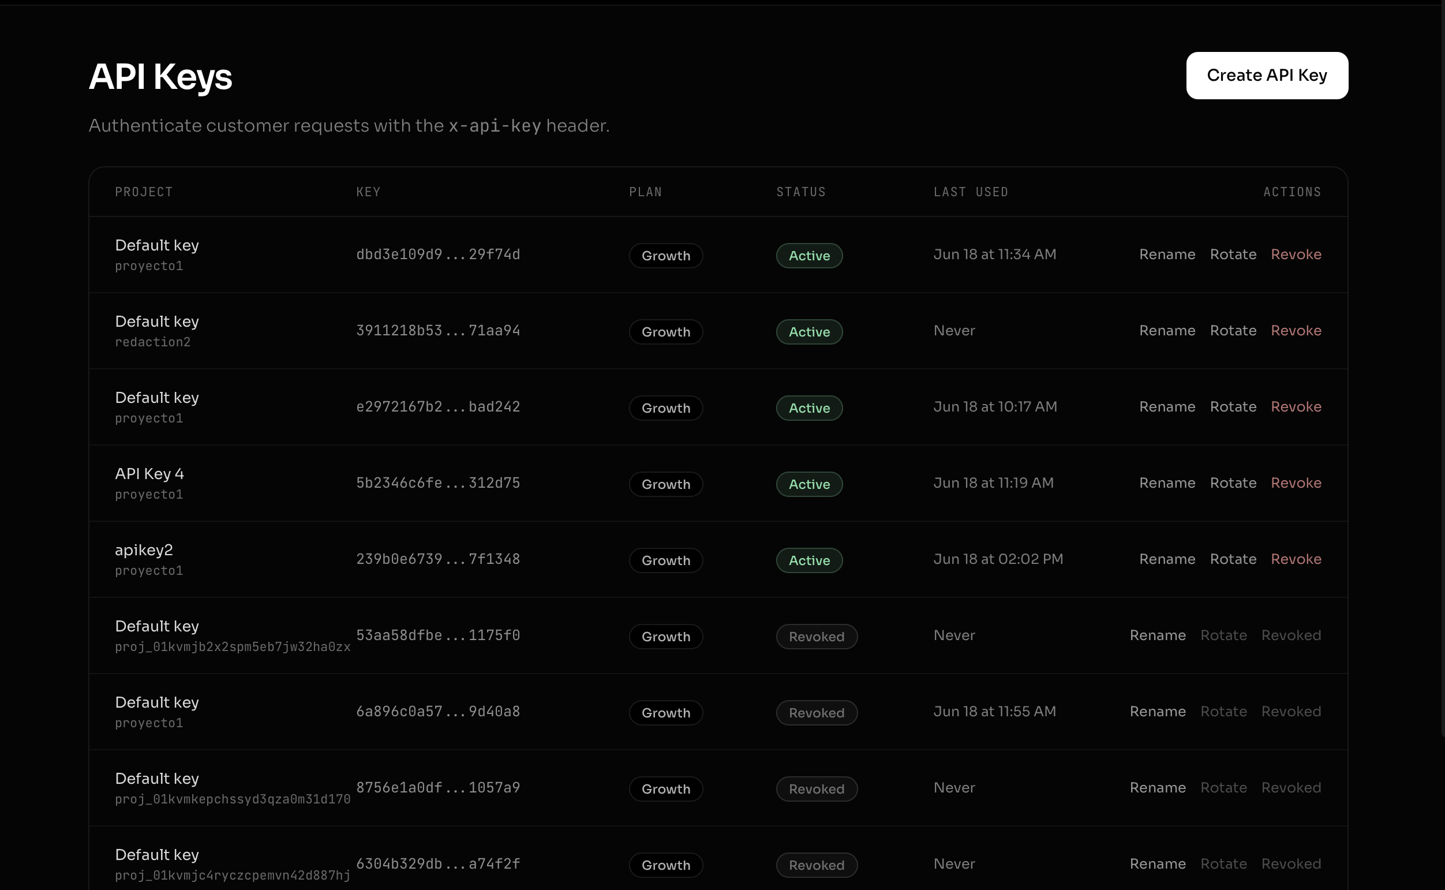Click Active status badge for API Key 4

coord(809,484)
